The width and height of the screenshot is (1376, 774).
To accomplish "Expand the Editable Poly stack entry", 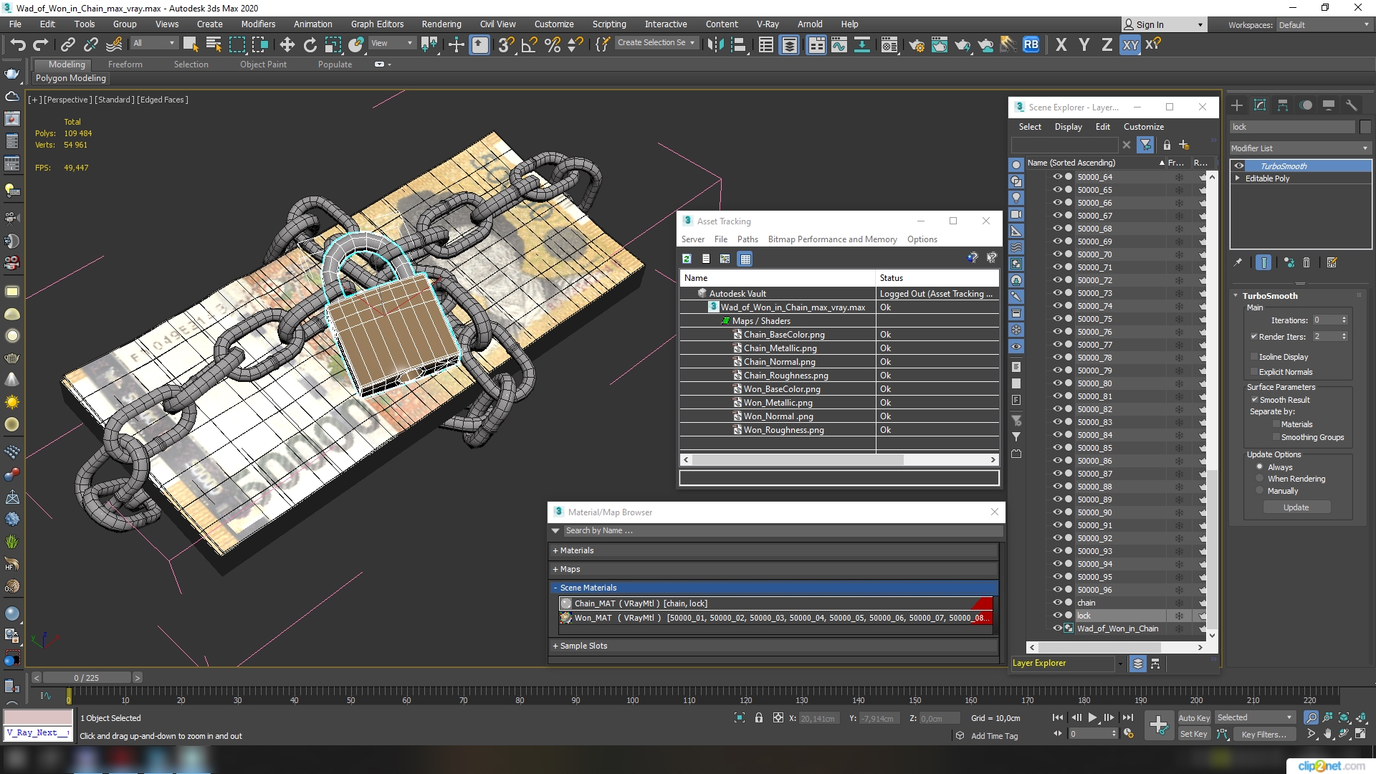I will [1238, 178].
